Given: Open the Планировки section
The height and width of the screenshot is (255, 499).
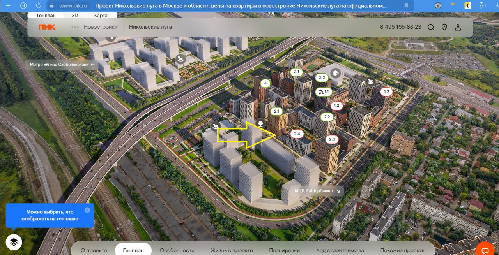Looking at the screenshot, I should click(x=284, y=250).
